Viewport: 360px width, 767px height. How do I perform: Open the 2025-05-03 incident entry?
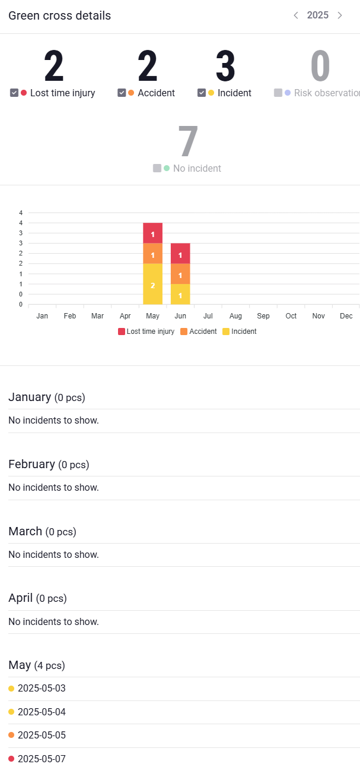click(x=42, y=689)
